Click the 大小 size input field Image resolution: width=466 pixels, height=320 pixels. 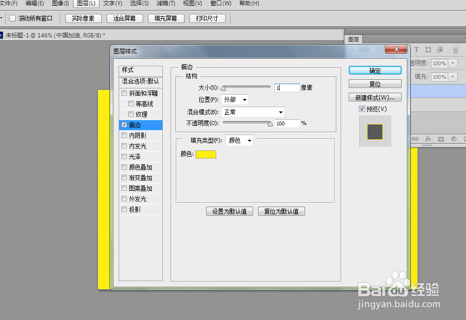(x=287, y=87)
